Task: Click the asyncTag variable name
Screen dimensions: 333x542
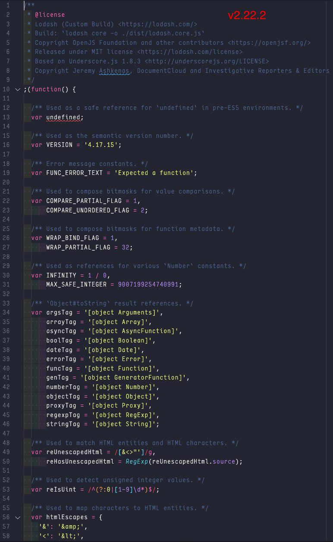Action: (61, 331)
